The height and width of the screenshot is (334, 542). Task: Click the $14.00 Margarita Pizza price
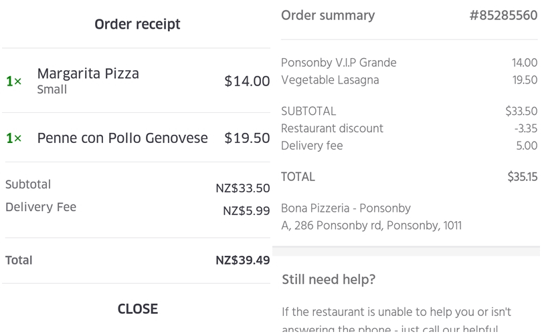[247, 81]
